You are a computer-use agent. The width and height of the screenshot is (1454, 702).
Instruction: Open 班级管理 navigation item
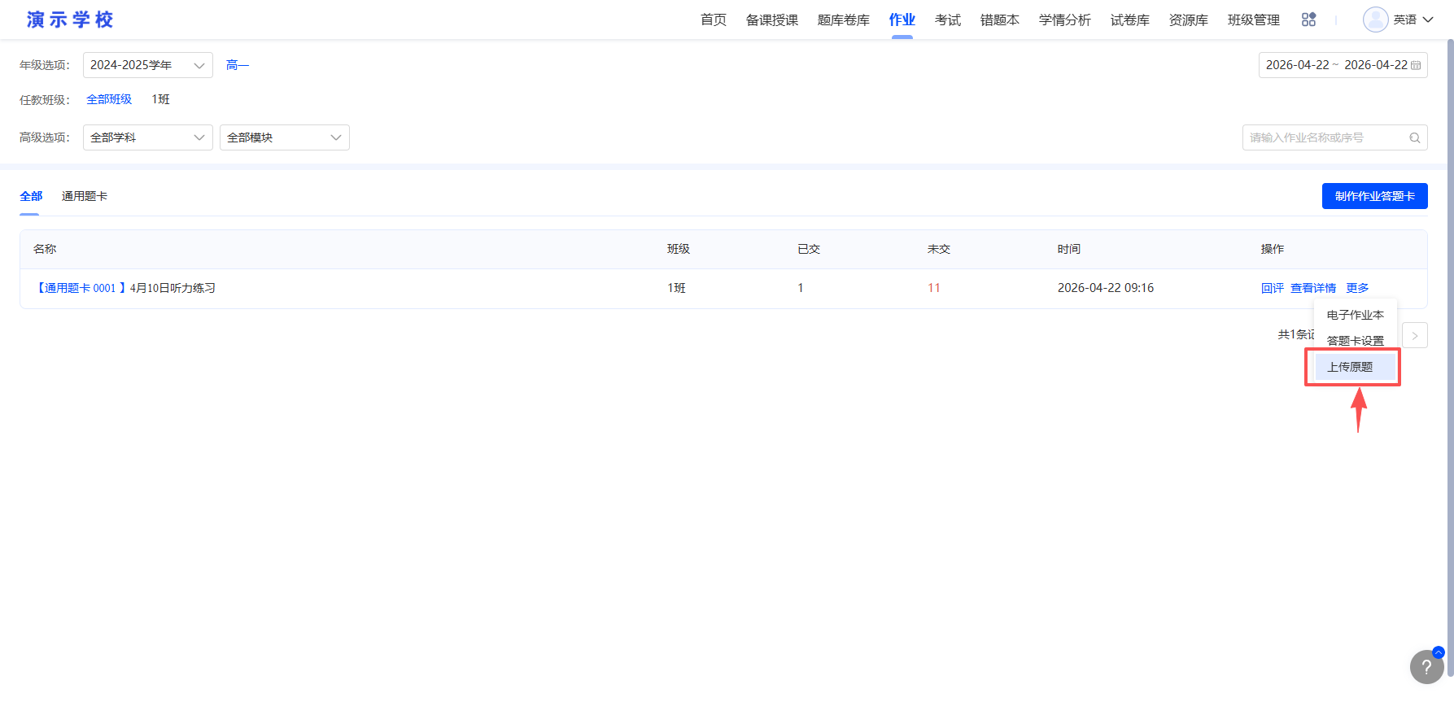pyautogui.click(x=1254, y=20)
